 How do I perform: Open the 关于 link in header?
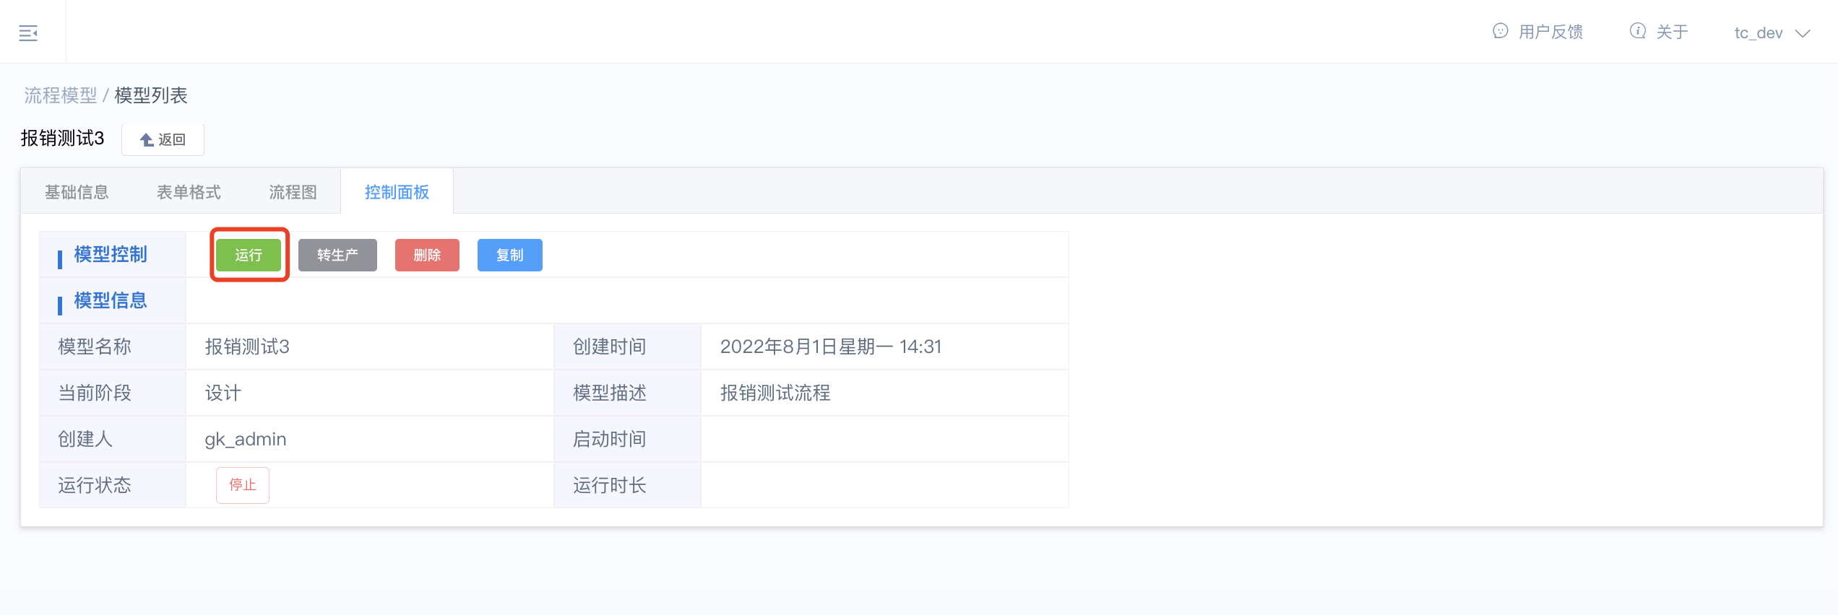click(x=1672, y=32)
